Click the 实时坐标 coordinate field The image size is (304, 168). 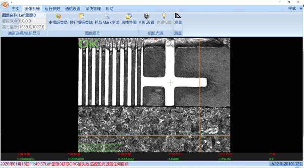pos(32,27)
